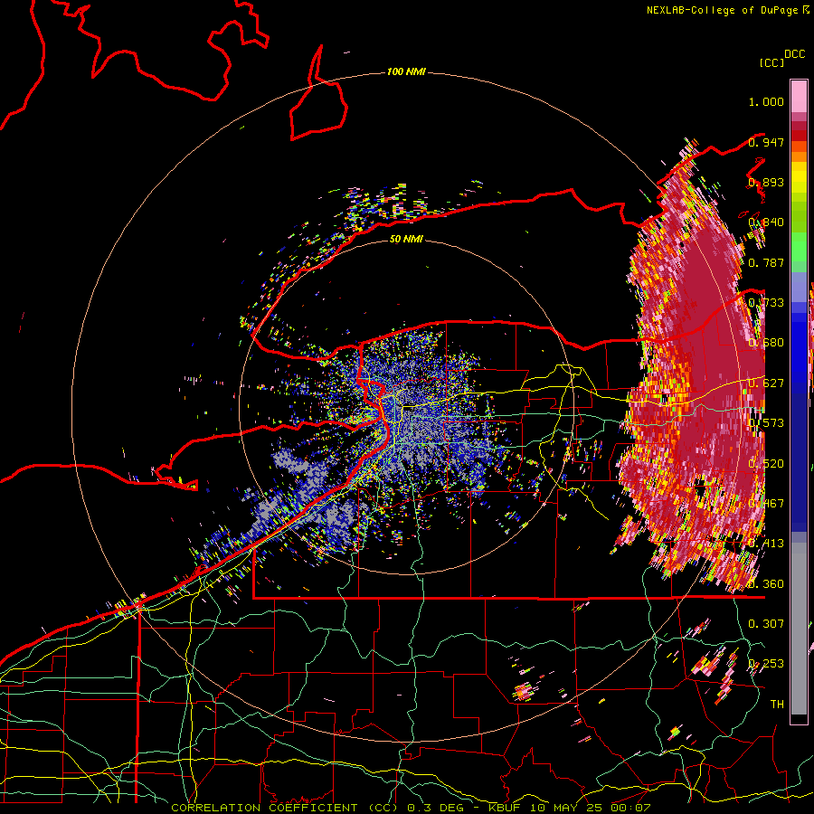Click the 00:07 timestamp in the caption
This screenshot has width=814, height=814.
tap(629, 808)
